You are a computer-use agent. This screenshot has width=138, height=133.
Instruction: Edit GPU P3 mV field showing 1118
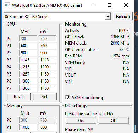click(48, 60)
